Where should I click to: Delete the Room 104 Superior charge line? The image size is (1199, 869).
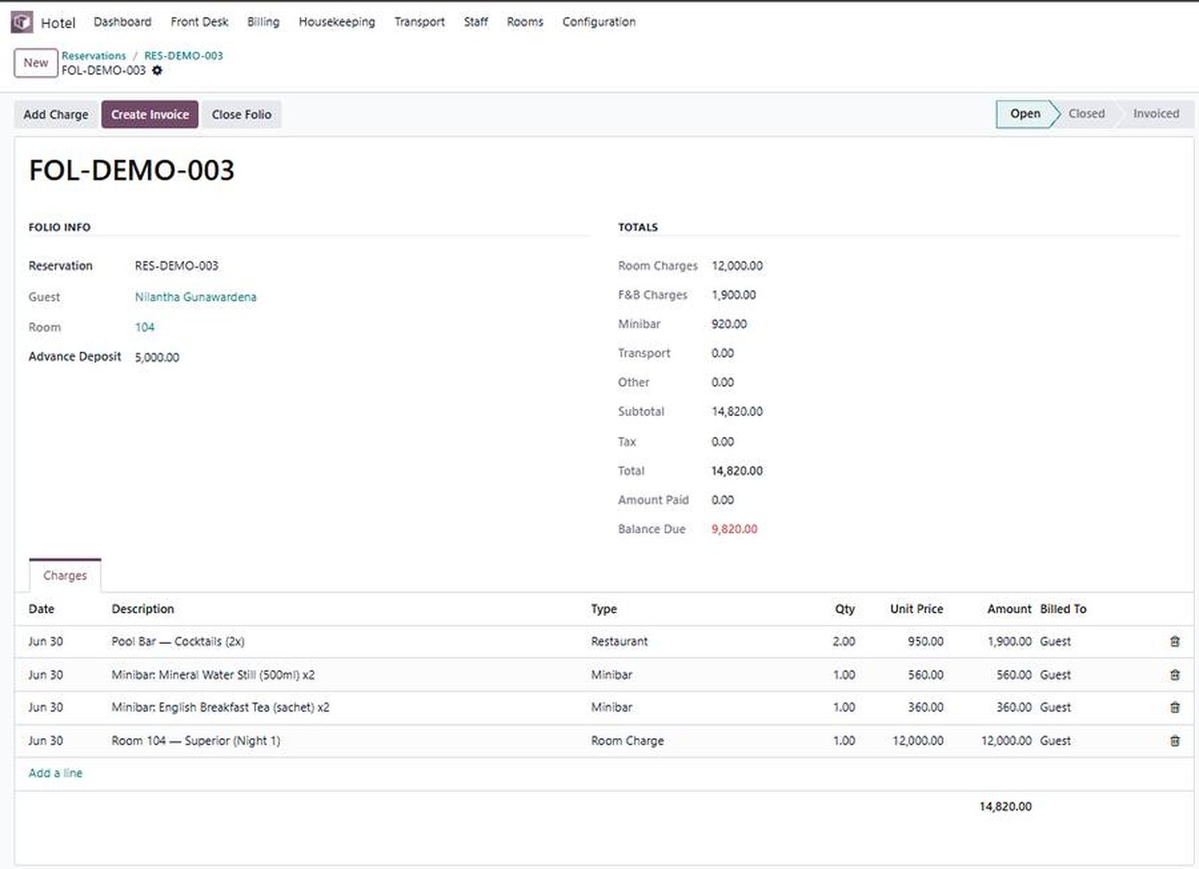1174,741
